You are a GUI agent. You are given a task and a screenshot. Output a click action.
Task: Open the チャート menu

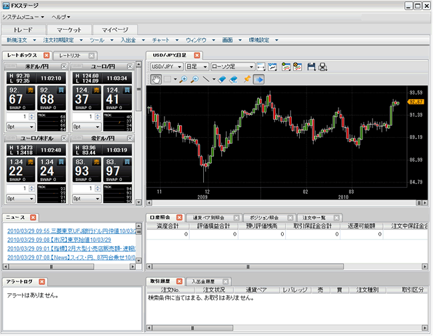165,41
